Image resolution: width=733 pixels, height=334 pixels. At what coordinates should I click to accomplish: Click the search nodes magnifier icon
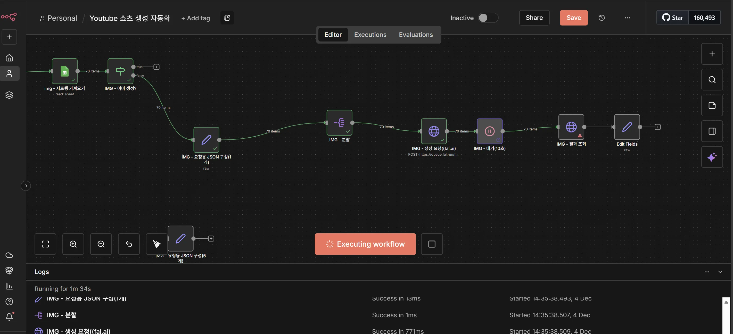(x=712, y=80)
